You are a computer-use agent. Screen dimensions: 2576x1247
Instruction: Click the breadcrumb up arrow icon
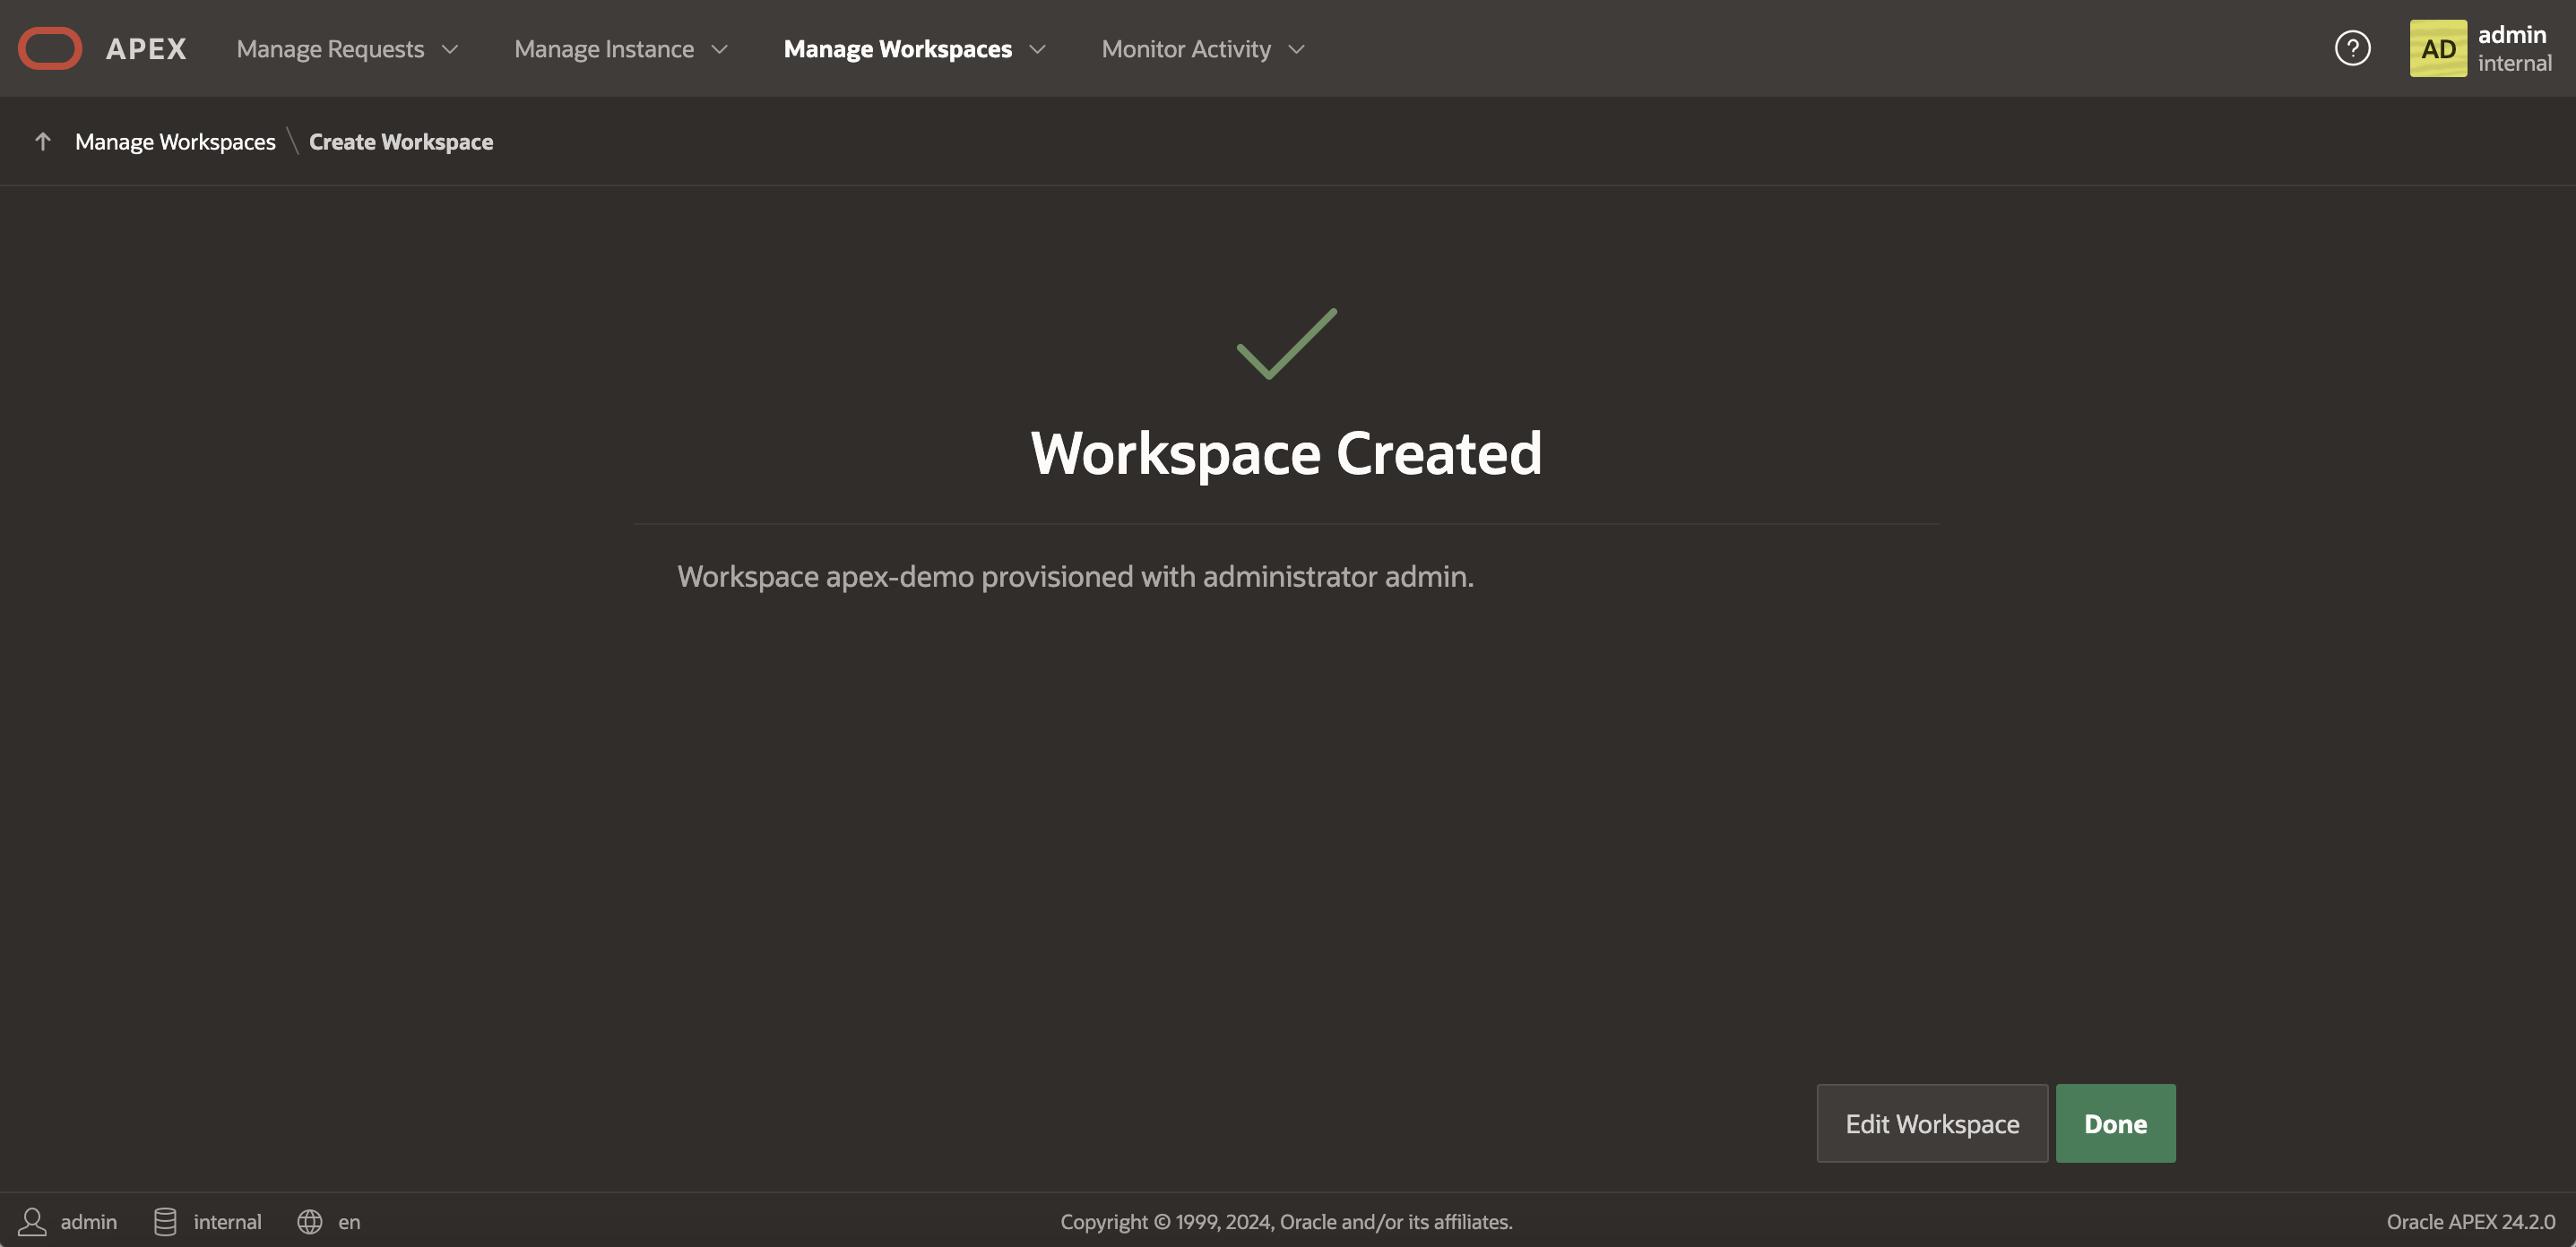pos(42,142)
